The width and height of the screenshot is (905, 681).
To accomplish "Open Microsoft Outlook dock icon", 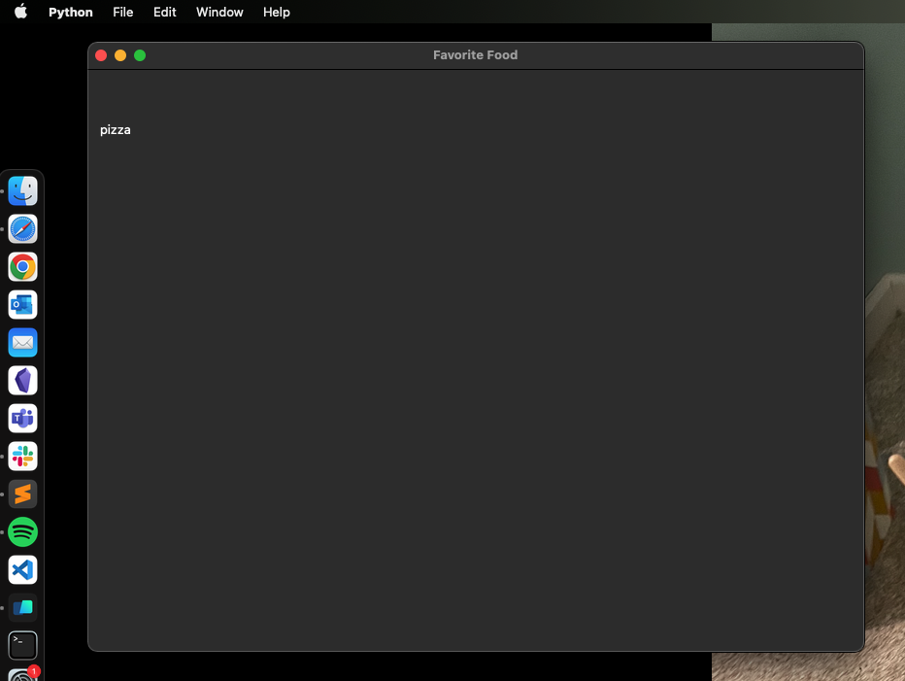I will (22, 305).
